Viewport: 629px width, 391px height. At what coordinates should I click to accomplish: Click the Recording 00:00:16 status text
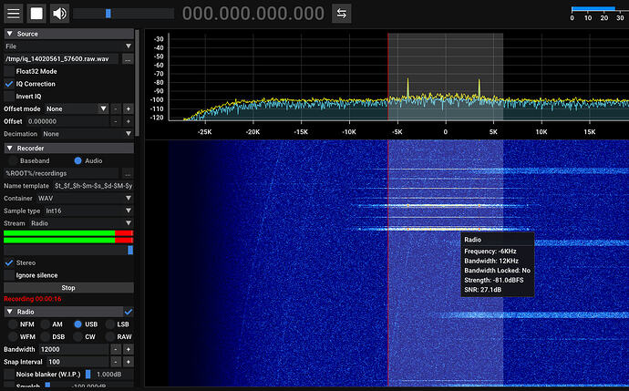33,299
